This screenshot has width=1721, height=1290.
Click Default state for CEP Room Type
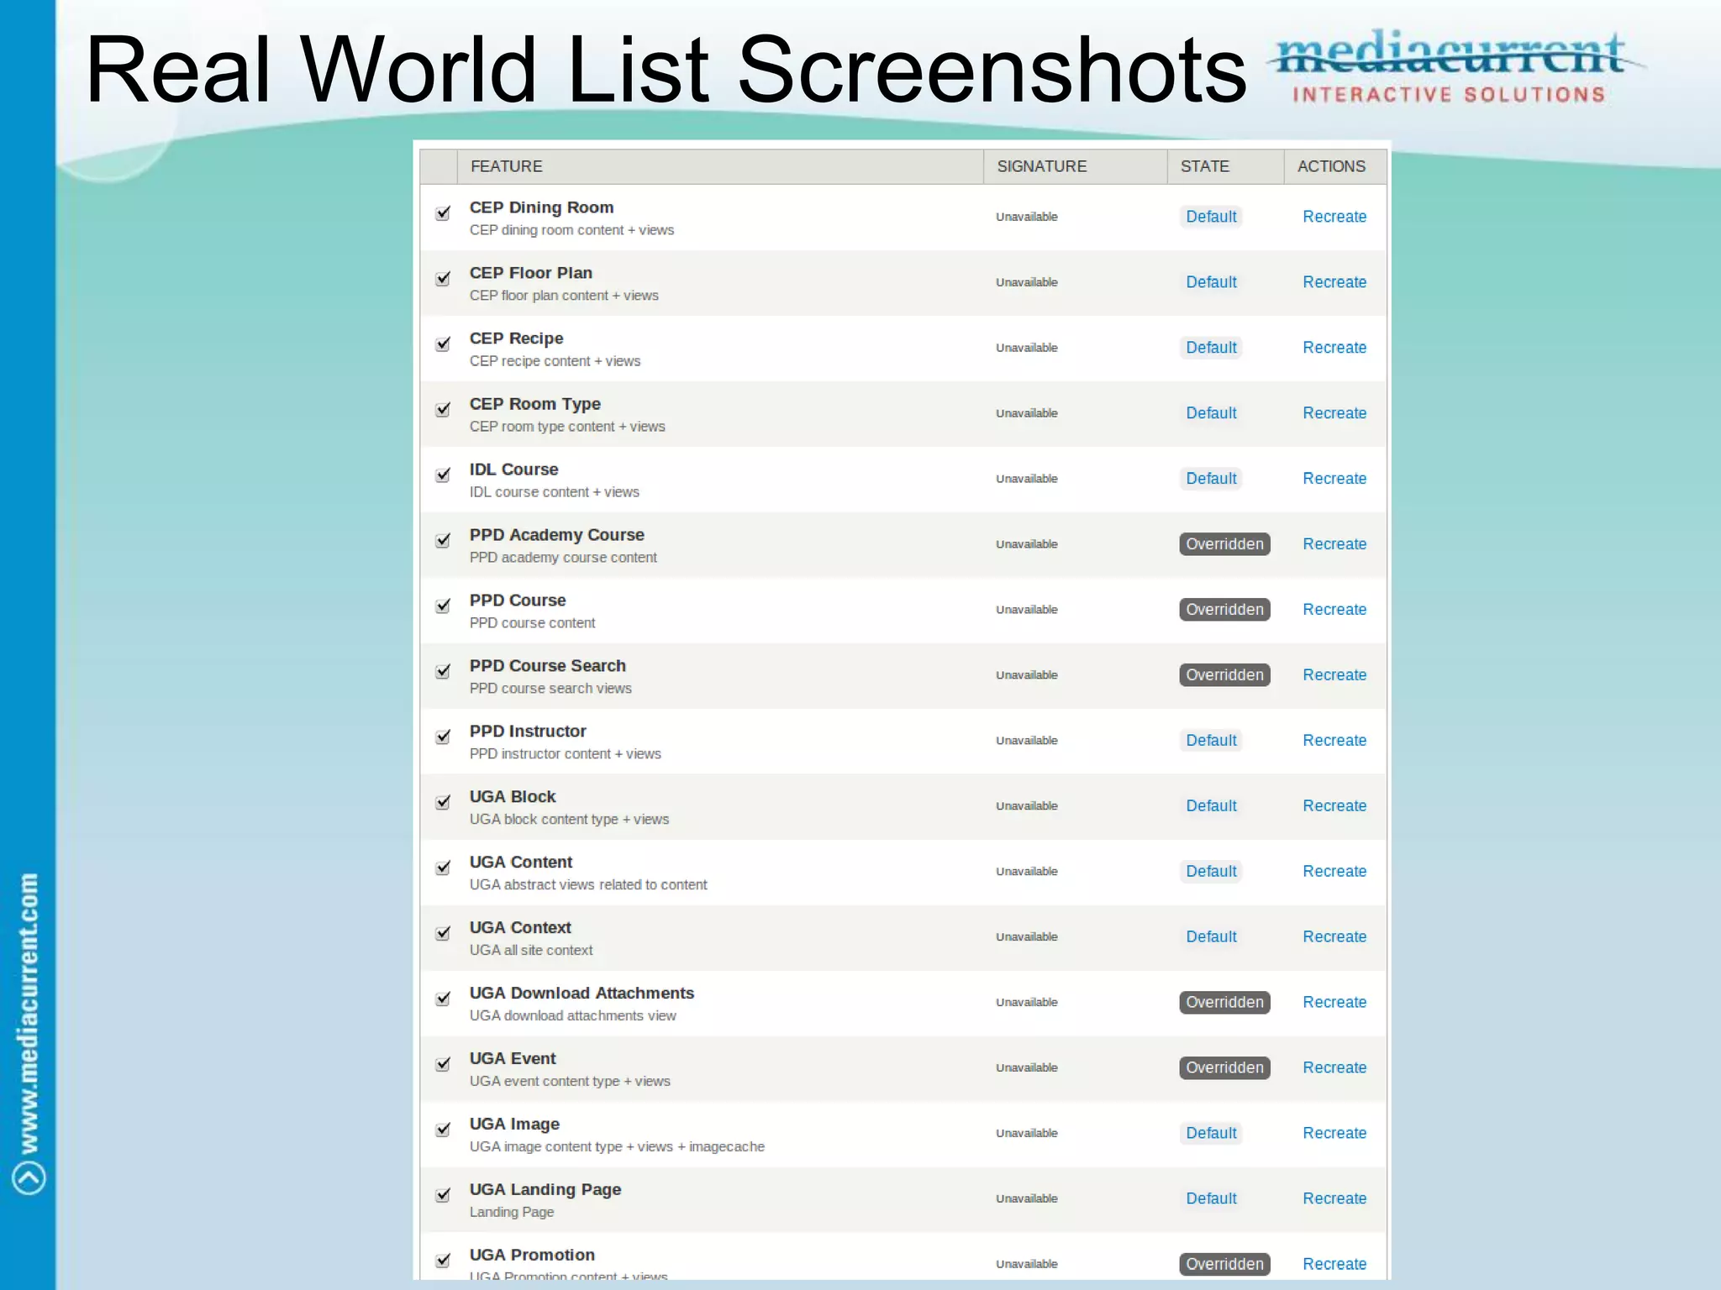point(1211,413)
